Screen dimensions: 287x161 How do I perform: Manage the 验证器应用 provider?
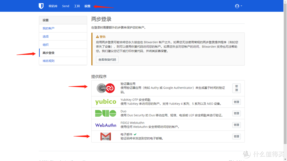tap(236, 88)
